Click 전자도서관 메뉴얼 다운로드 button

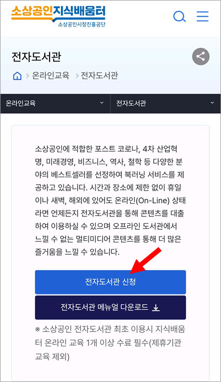[x=110, y=307]
